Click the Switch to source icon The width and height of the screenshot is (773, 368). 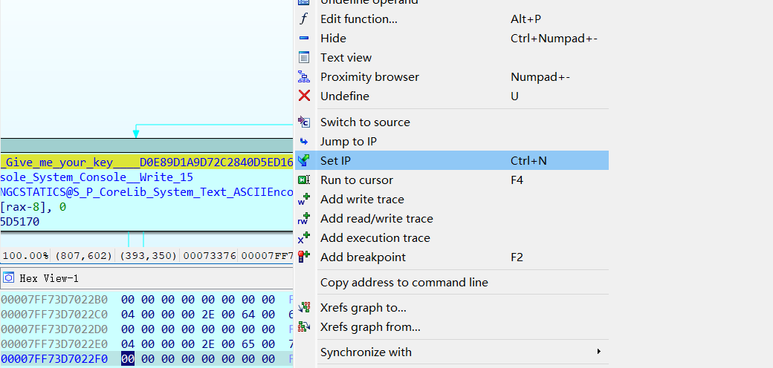click(303, 122)
